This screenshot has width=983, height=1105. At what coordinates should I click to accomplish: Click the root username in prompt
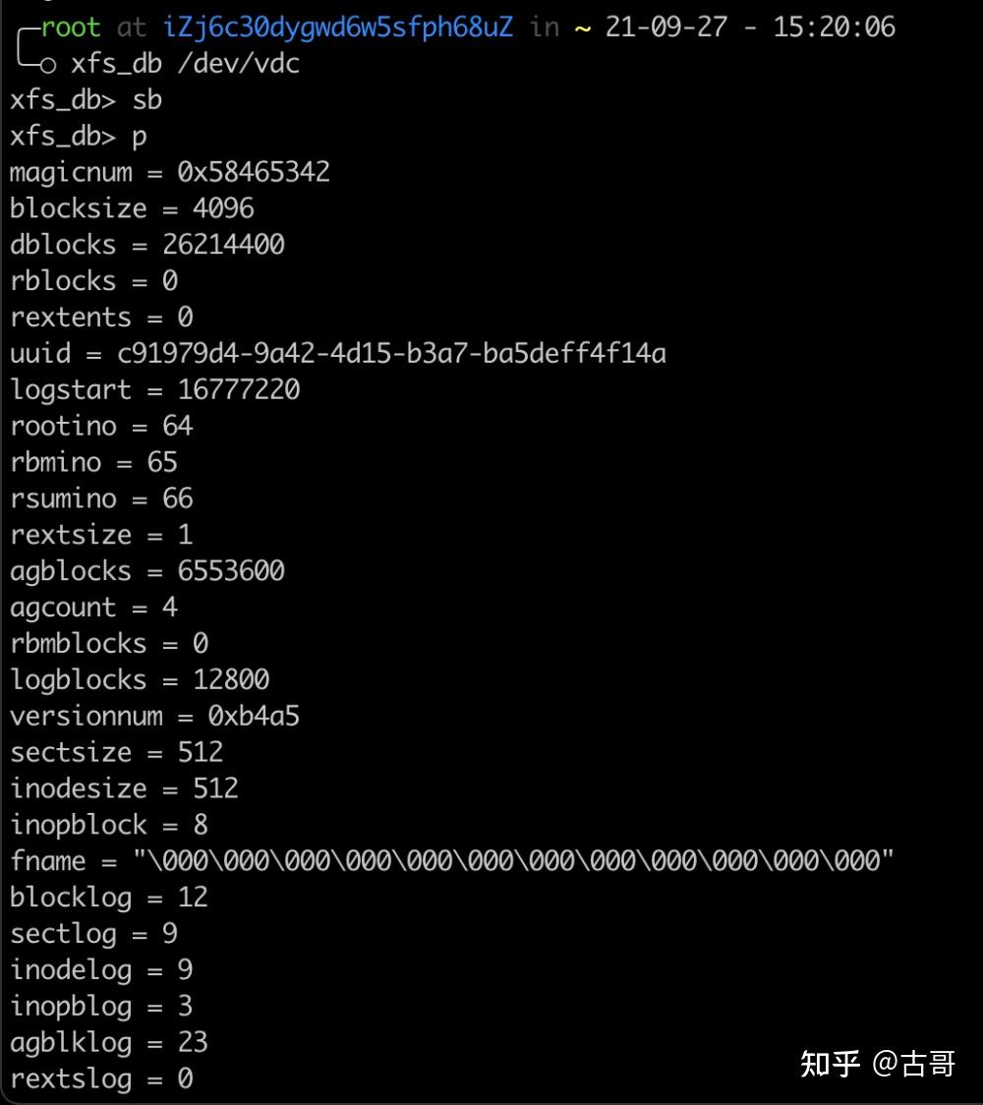coord(71,28)
